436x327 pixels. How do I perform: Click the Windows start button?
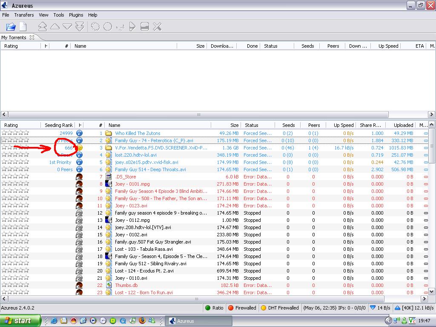20,321
